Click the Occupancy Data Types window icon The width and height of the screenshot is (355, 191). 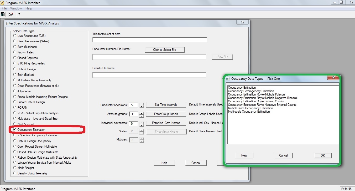coord(227,79)
